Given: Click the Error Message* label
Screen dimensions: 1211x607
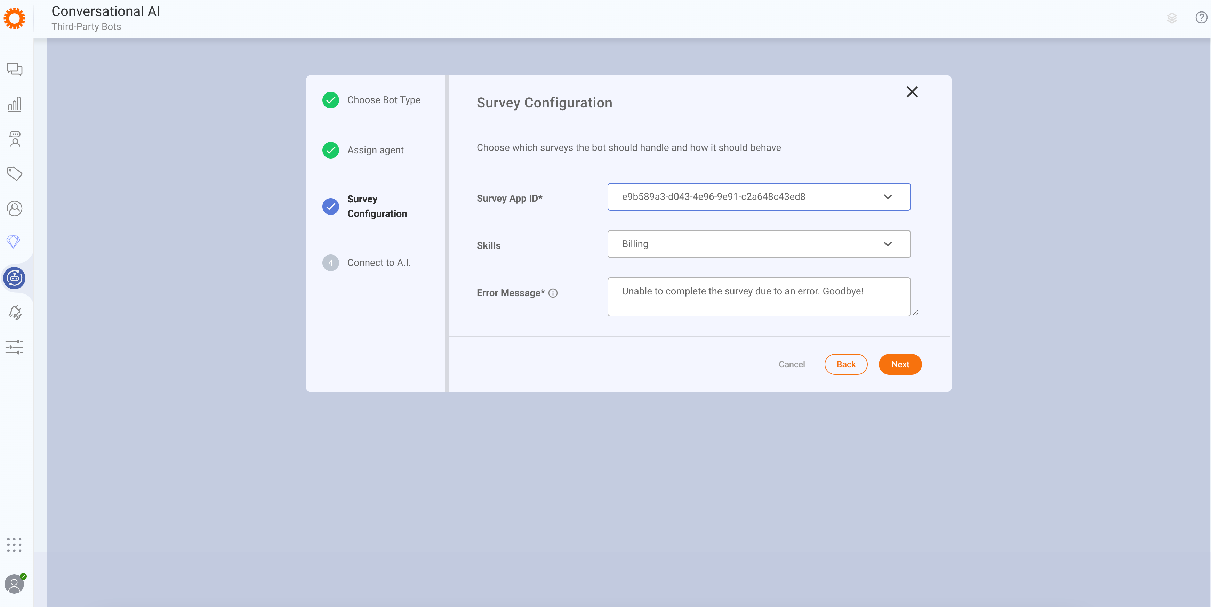Looking at the screenshot, I should [511, 293].
